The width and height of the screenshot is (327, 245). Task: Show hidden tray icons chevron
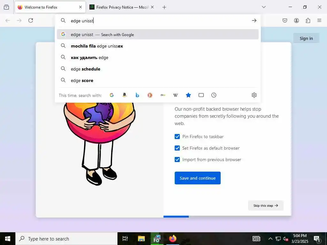coord(270,239)
